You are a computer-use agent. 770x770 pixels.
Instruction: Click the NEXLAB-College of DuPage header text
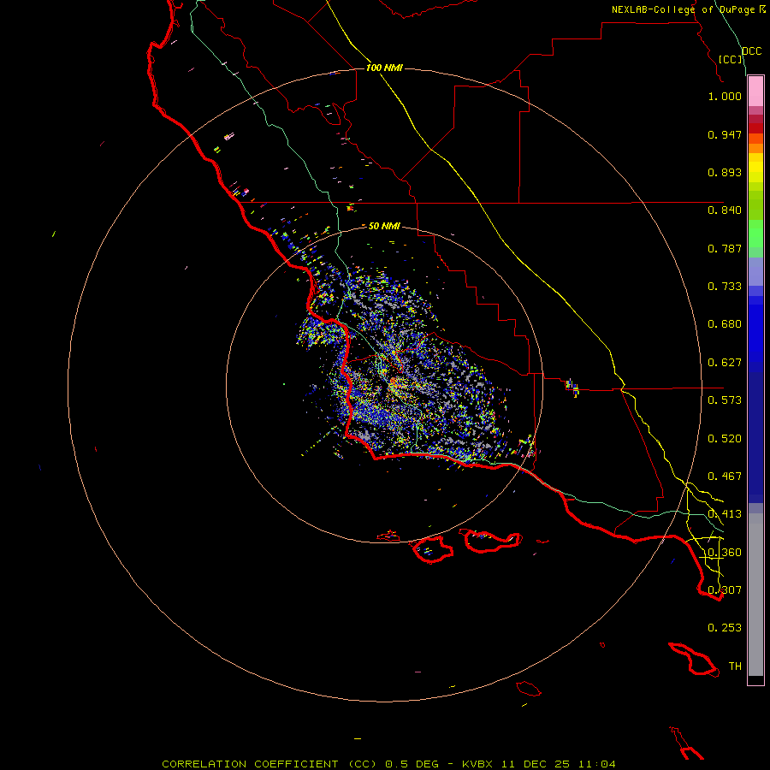[684, 9]
